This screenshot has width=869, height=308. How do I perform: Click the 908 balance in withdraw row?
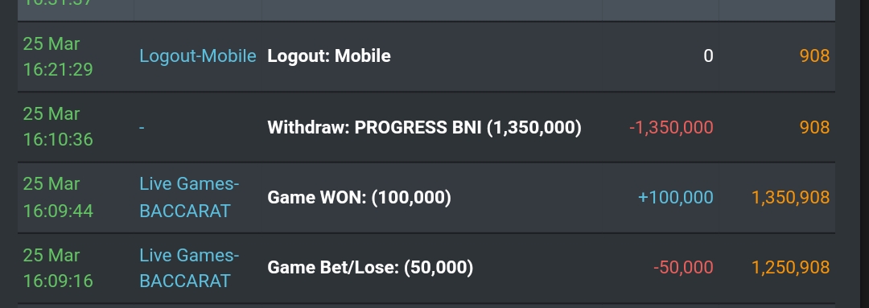tap(814, 127)
